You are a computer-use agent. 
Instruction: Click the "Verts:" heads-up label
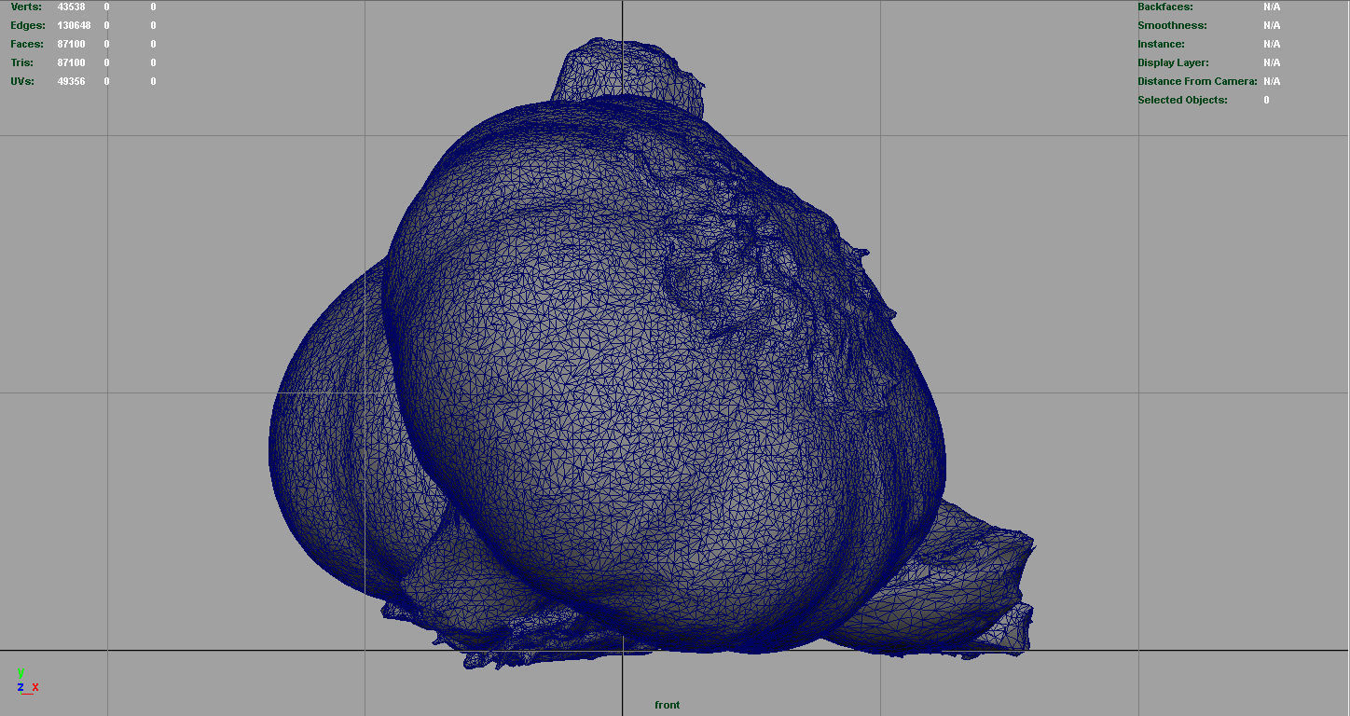26,7
